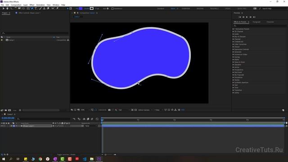
Task: Select the Eraser tool
Action: click(x=48, y=9)
